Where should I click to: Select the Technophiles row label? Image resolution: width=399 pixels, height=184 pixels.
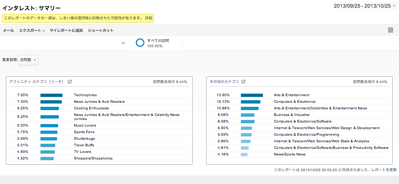[x=85, y=95]
